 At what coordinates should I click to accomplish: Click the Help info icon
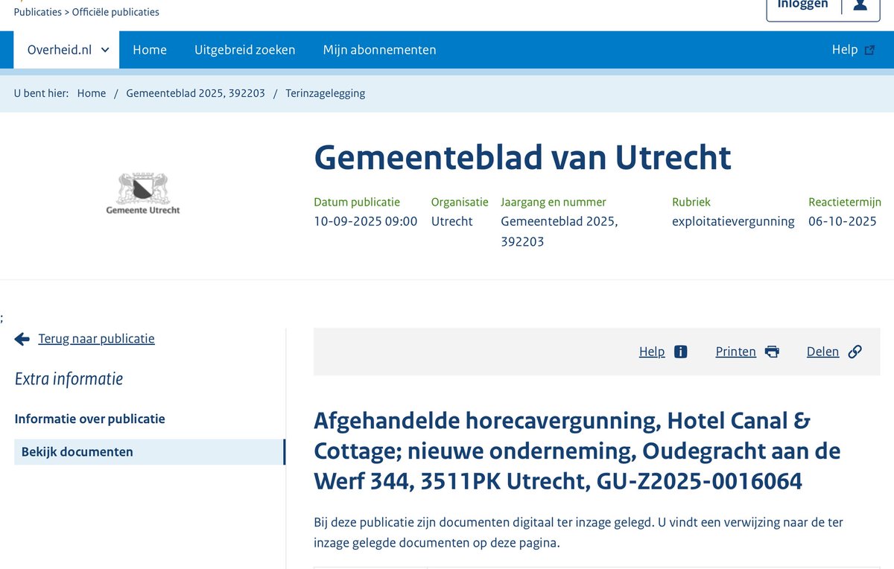(x=682, y=351)
